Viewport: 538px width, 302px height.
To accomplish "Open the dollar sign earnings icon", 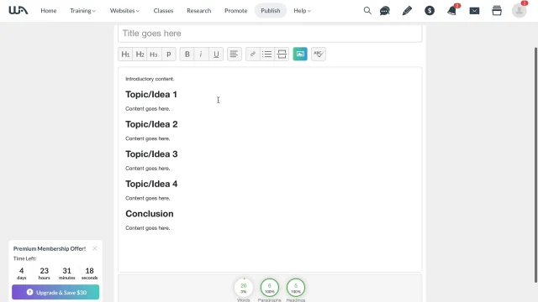I will (x=430, y=11).
